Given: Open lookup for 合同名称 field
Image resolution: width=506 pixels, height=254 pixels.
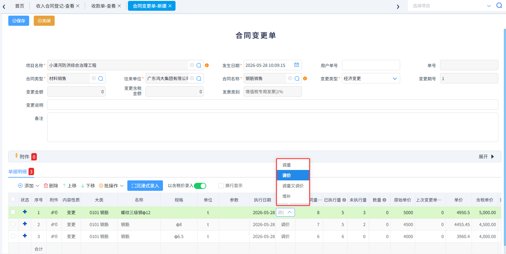Looking at the screenshot, I should pyautogui.click(x=297, y=79).
